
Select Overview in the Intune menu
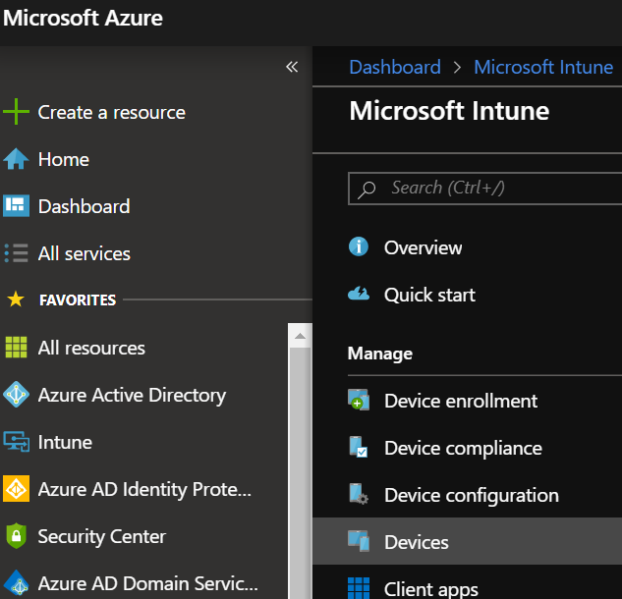pyautogui.click(x=423, y=247)
